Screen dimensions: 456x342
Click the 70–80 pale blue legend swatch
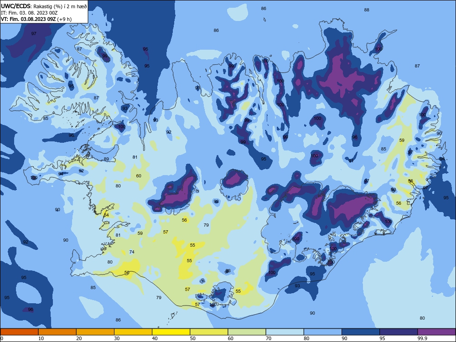click(x=285, y=332)
